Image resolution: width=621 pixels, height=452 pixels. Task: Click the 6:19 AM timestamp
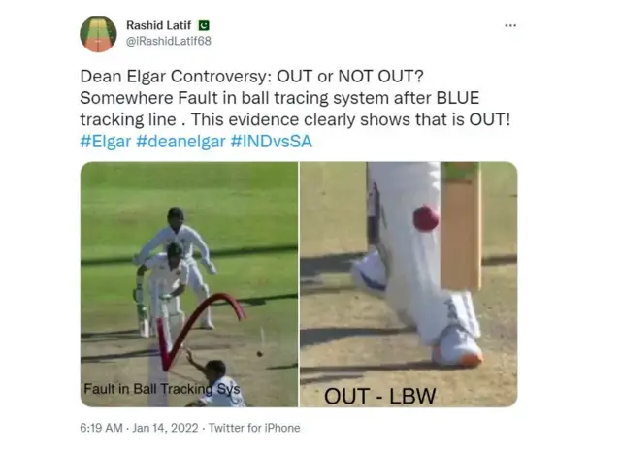101,428
